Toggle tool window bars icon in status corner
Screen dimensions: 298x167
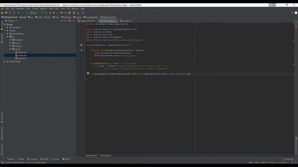2,162
